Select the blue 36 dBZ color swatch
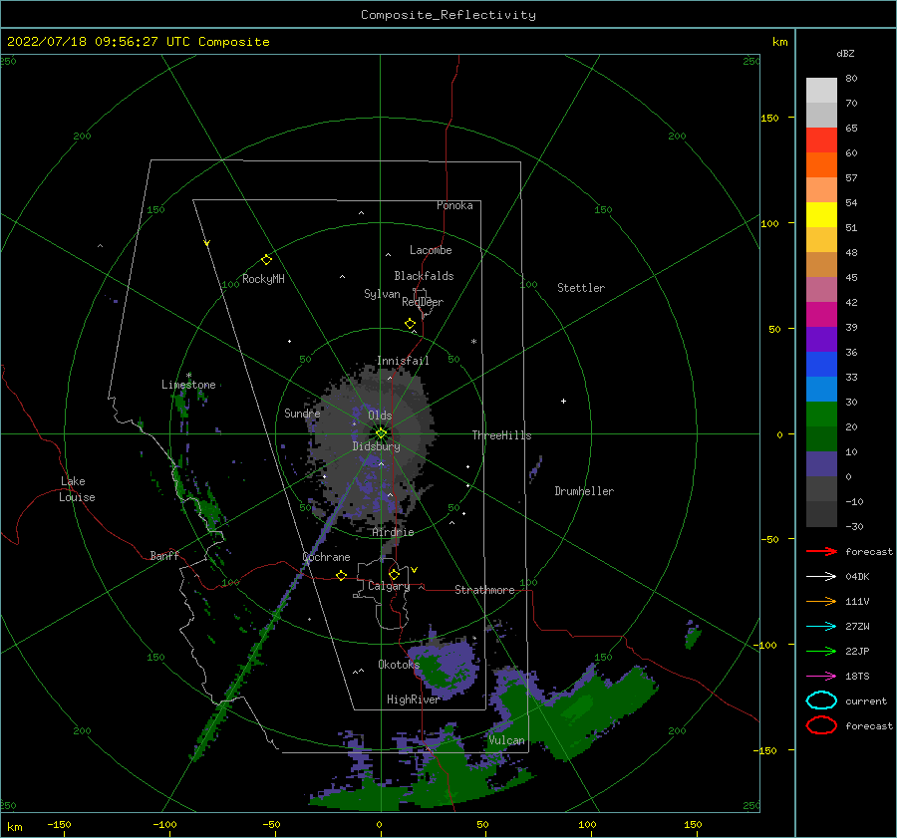897x838 pixels. 821,364
